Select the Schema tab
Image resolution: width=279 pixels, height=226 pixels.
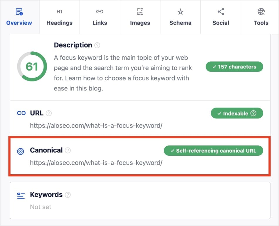pyautogui.click(x=180, y=17)
